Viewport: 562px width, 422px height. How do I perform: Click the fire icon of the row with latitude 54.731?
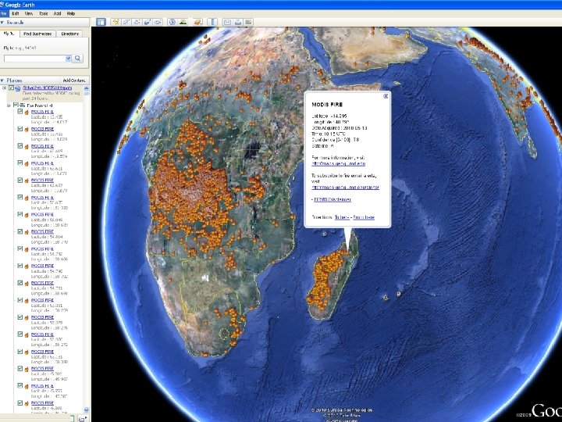(x=27, y=284)
